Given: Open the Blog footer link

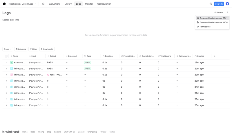Looking at the screenshot, I should (49, 132).
